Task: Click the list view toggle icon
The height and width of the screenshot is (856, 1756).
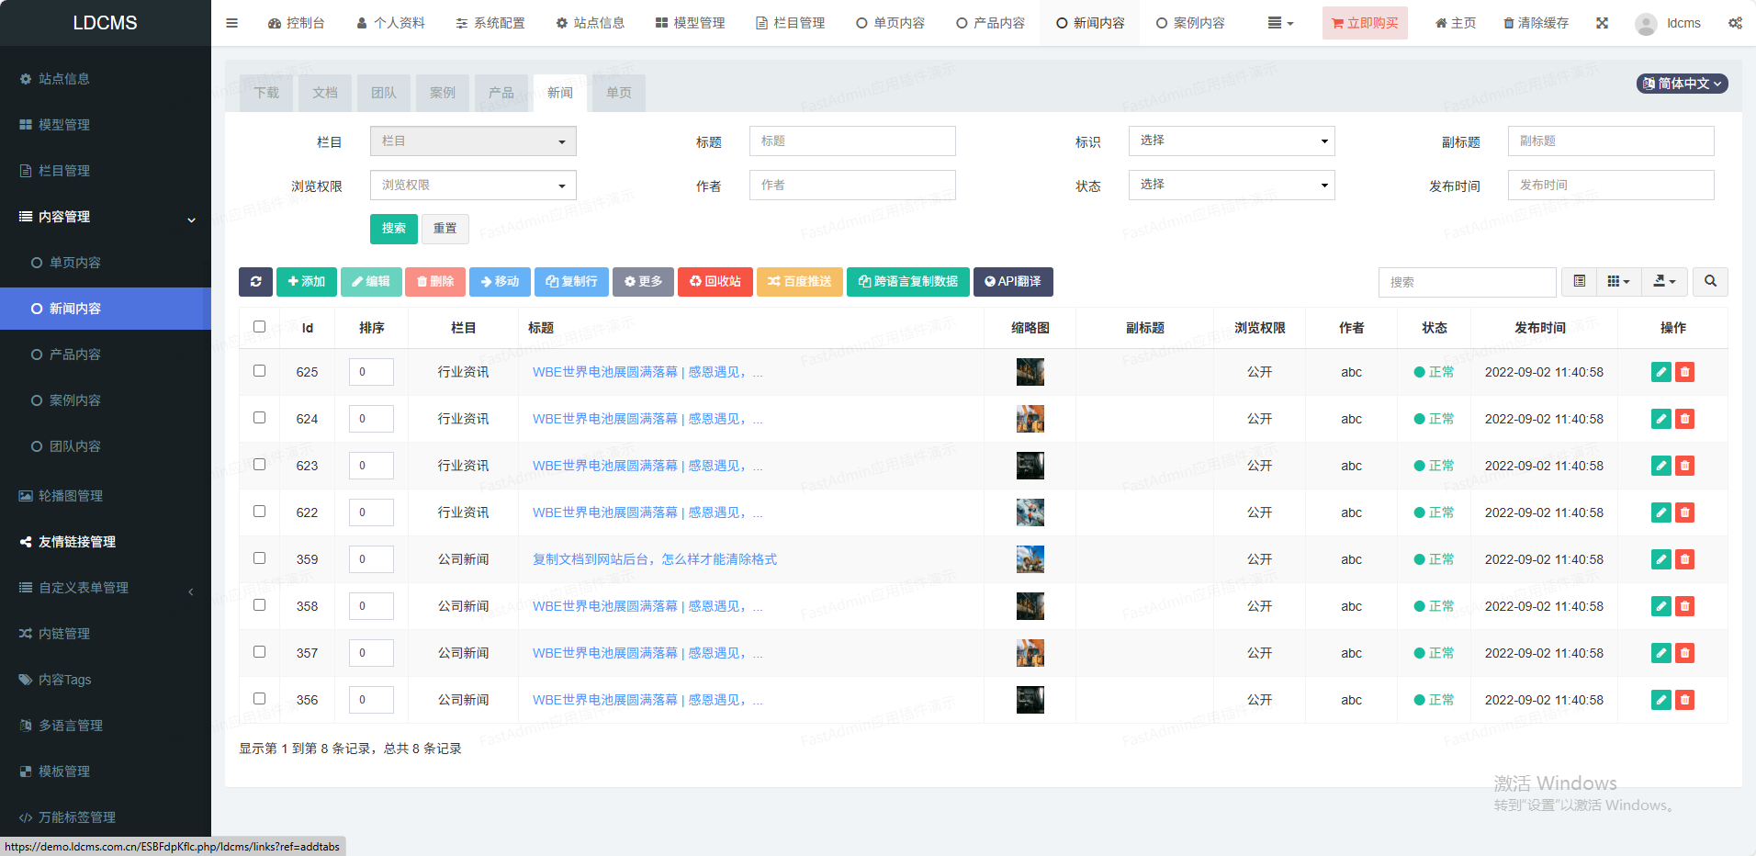Action: tap(1579, 282)
